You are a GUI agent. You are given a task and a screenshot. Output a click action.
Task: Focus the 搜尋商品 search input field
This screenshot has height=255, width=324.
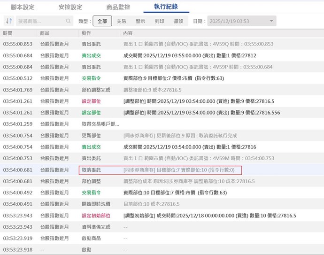[x=41, y=21]
